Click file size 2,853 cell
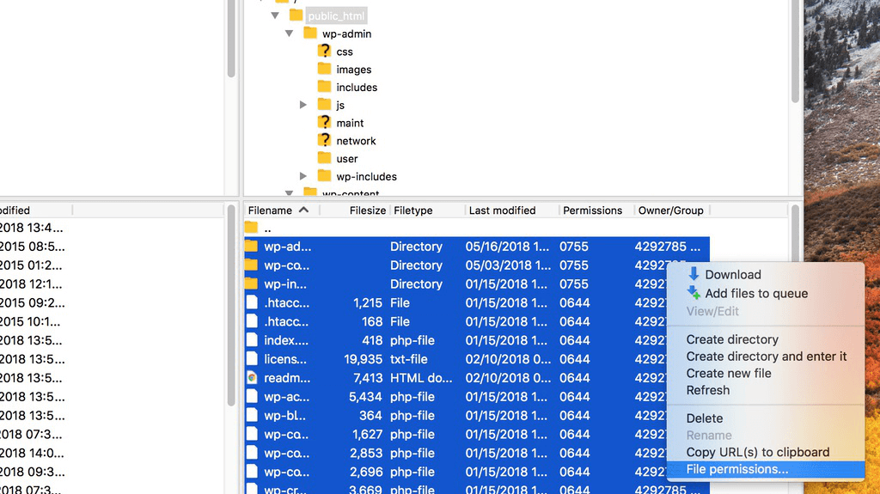Viewport: 880px width, 494px height. coord(365,453)
